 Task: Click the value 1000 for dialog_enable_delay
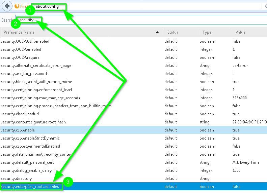coord(237,170)
